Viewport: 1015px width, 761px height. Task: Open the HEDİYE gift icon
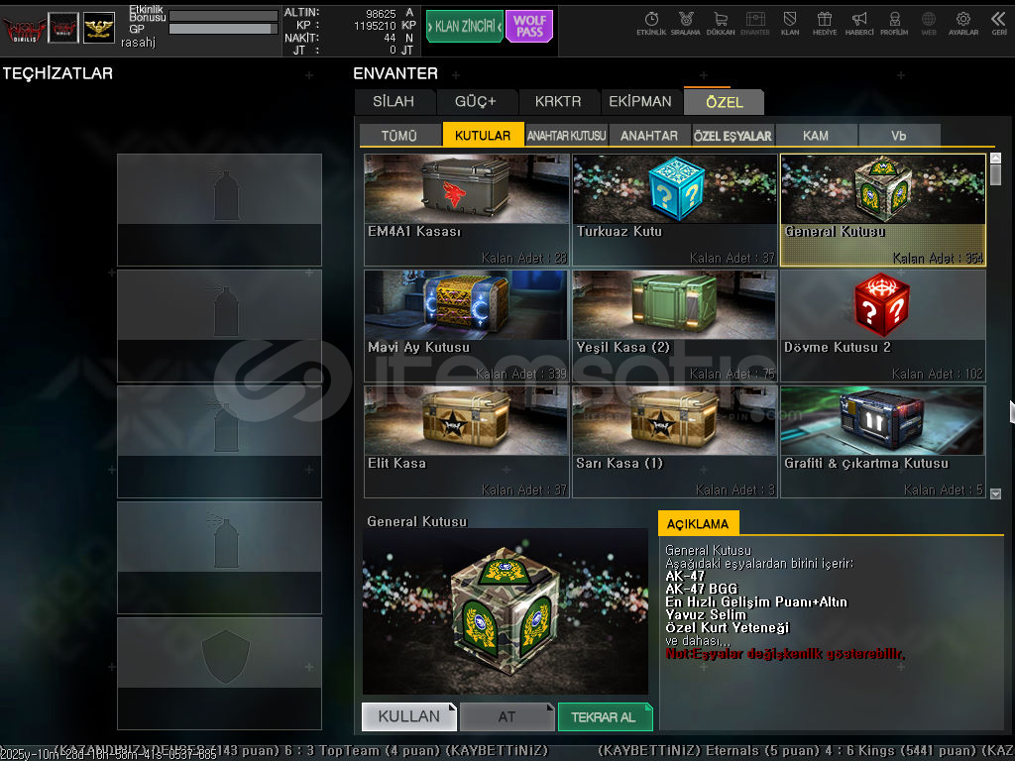tap(824, 24)
